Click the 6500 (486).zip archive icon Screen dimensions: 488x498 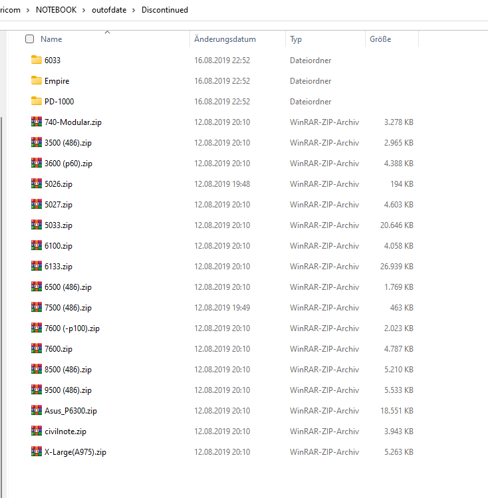click(37, 287)
